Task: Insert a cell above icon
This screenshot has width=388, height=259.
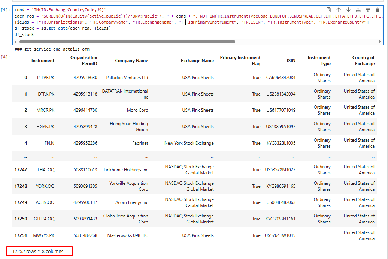Action: tap(358, 10)
